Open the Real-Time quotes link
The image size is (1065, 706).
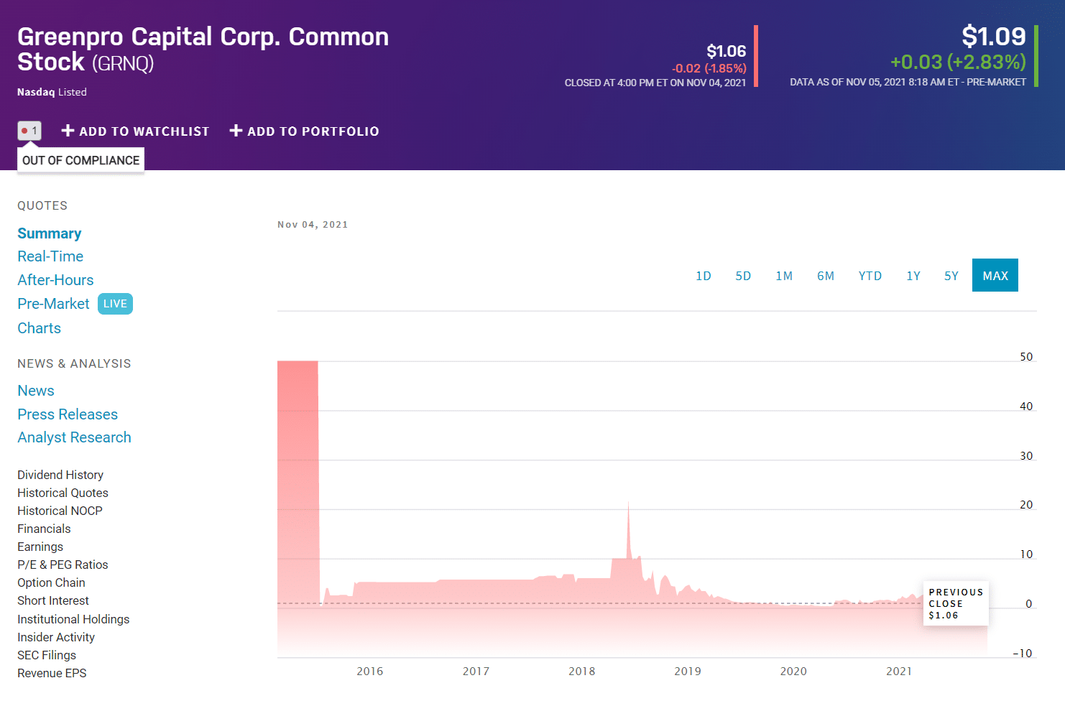50,256
